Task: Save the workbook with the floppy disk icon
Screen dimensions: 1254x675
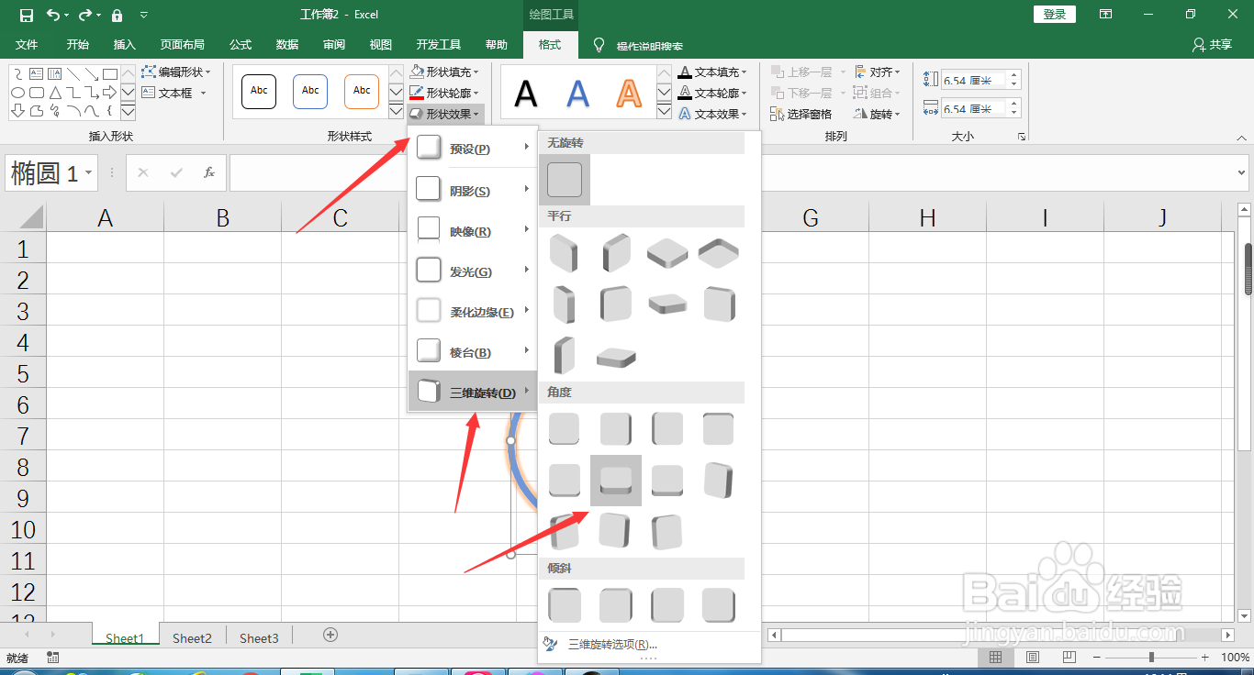Action: click(27, 15)
